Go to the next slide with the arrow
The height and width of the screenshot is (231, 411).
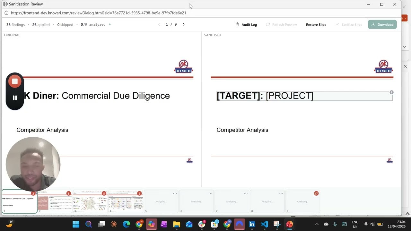point(184,25)
